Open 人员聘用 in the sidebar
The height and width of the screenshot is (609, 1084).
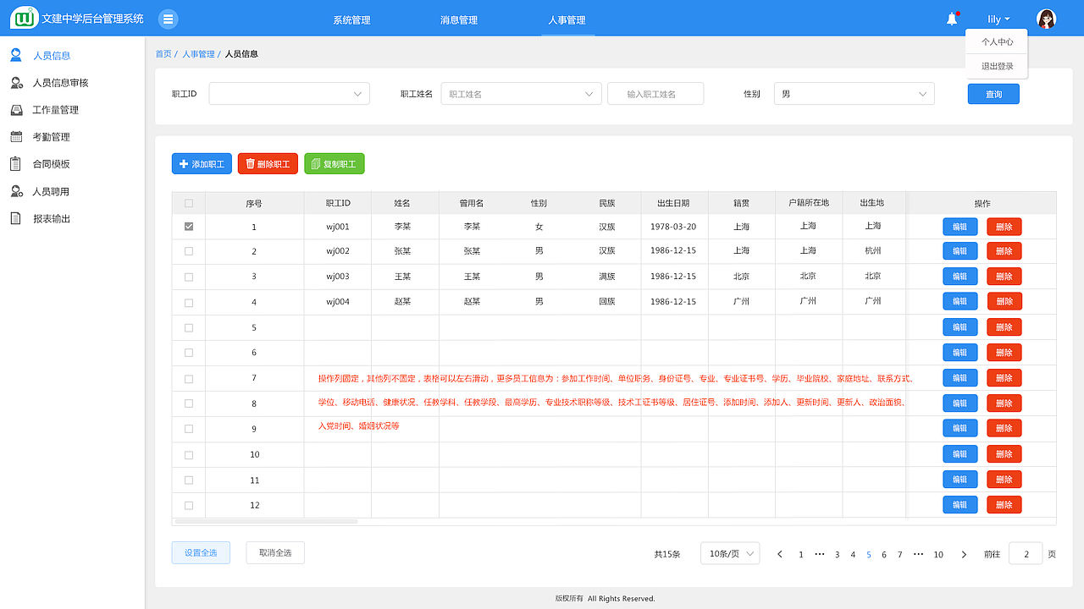[x=51, y=191]
